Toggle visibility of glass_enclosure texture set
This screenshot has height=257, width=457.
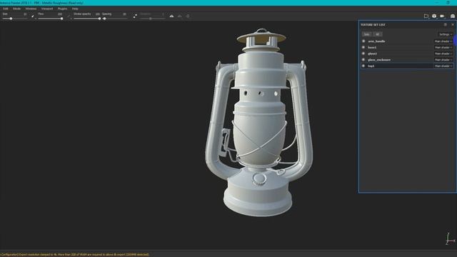pyautogui.click(x=363, y=60)
